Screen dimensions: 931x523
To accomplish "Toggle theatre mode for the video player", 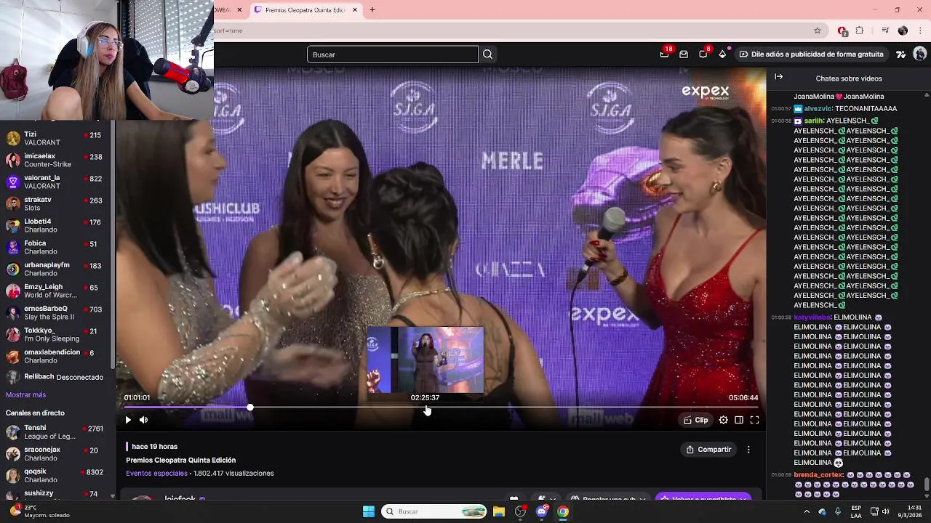I will click(738, 420).
